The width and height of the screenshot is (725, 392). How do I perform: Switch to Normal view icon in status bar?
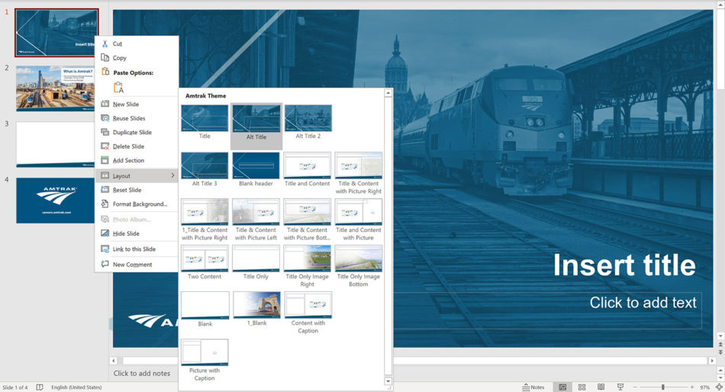(562, 387)
